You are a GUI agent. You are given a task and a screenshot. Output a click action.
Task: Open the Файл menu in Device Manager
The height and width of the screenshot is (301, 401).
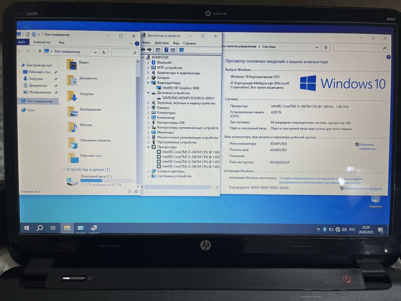tap(146, 43)
